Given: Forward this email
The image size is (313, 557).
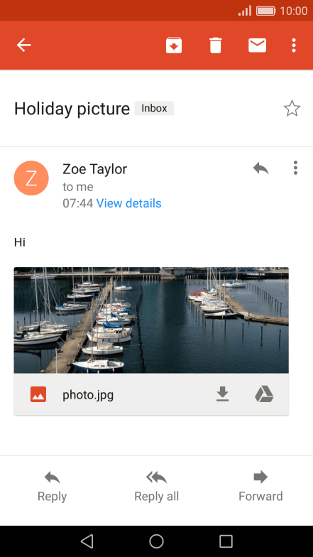Looking at the screenshot, I should coord(261,486).
